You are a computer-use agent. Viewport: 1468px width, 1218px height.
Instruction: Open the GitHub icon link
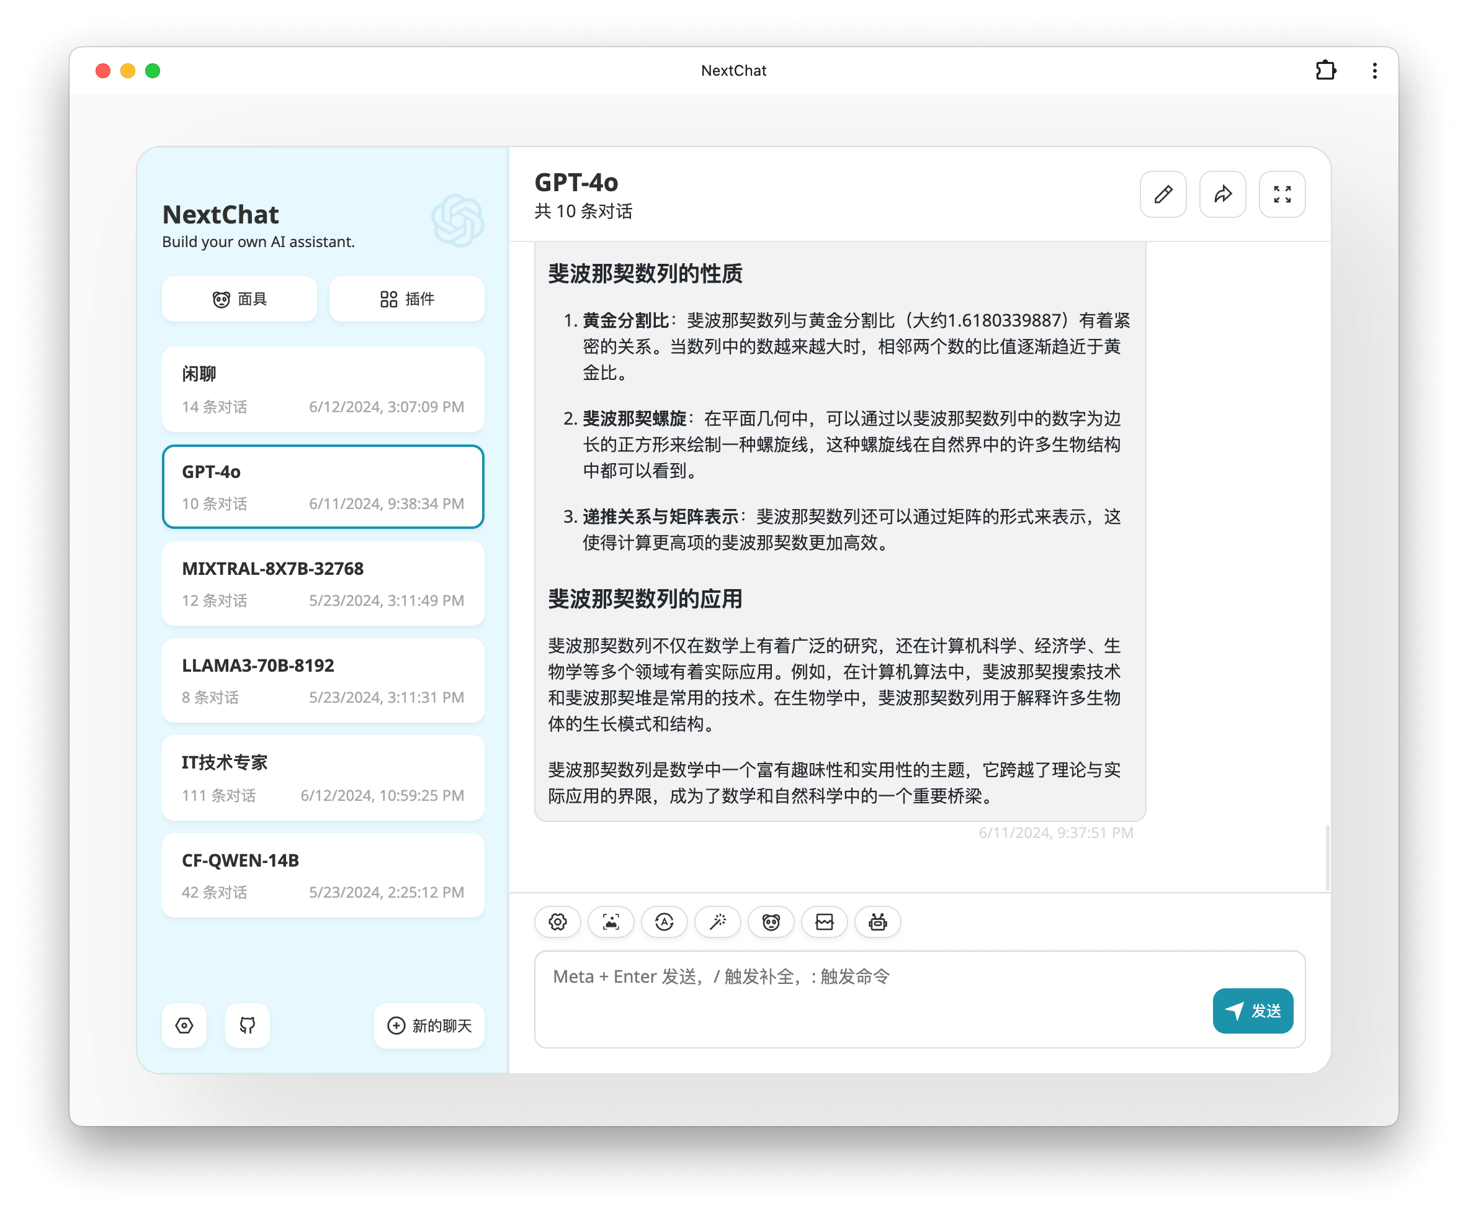(x=248, y=1025)
